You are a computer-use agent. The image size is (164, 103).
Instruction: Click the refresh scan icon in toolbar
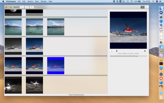point(32,7)
